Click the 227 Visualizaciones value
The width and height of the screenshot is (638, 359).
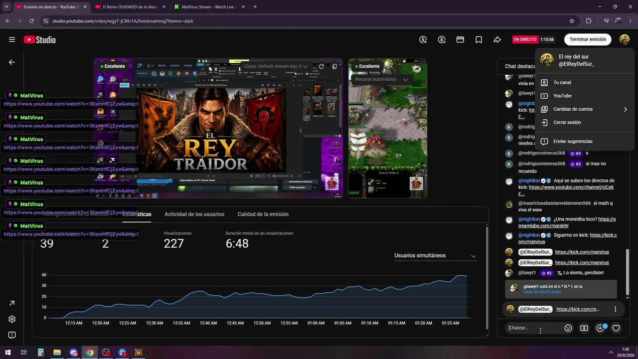tap(174, 243)
